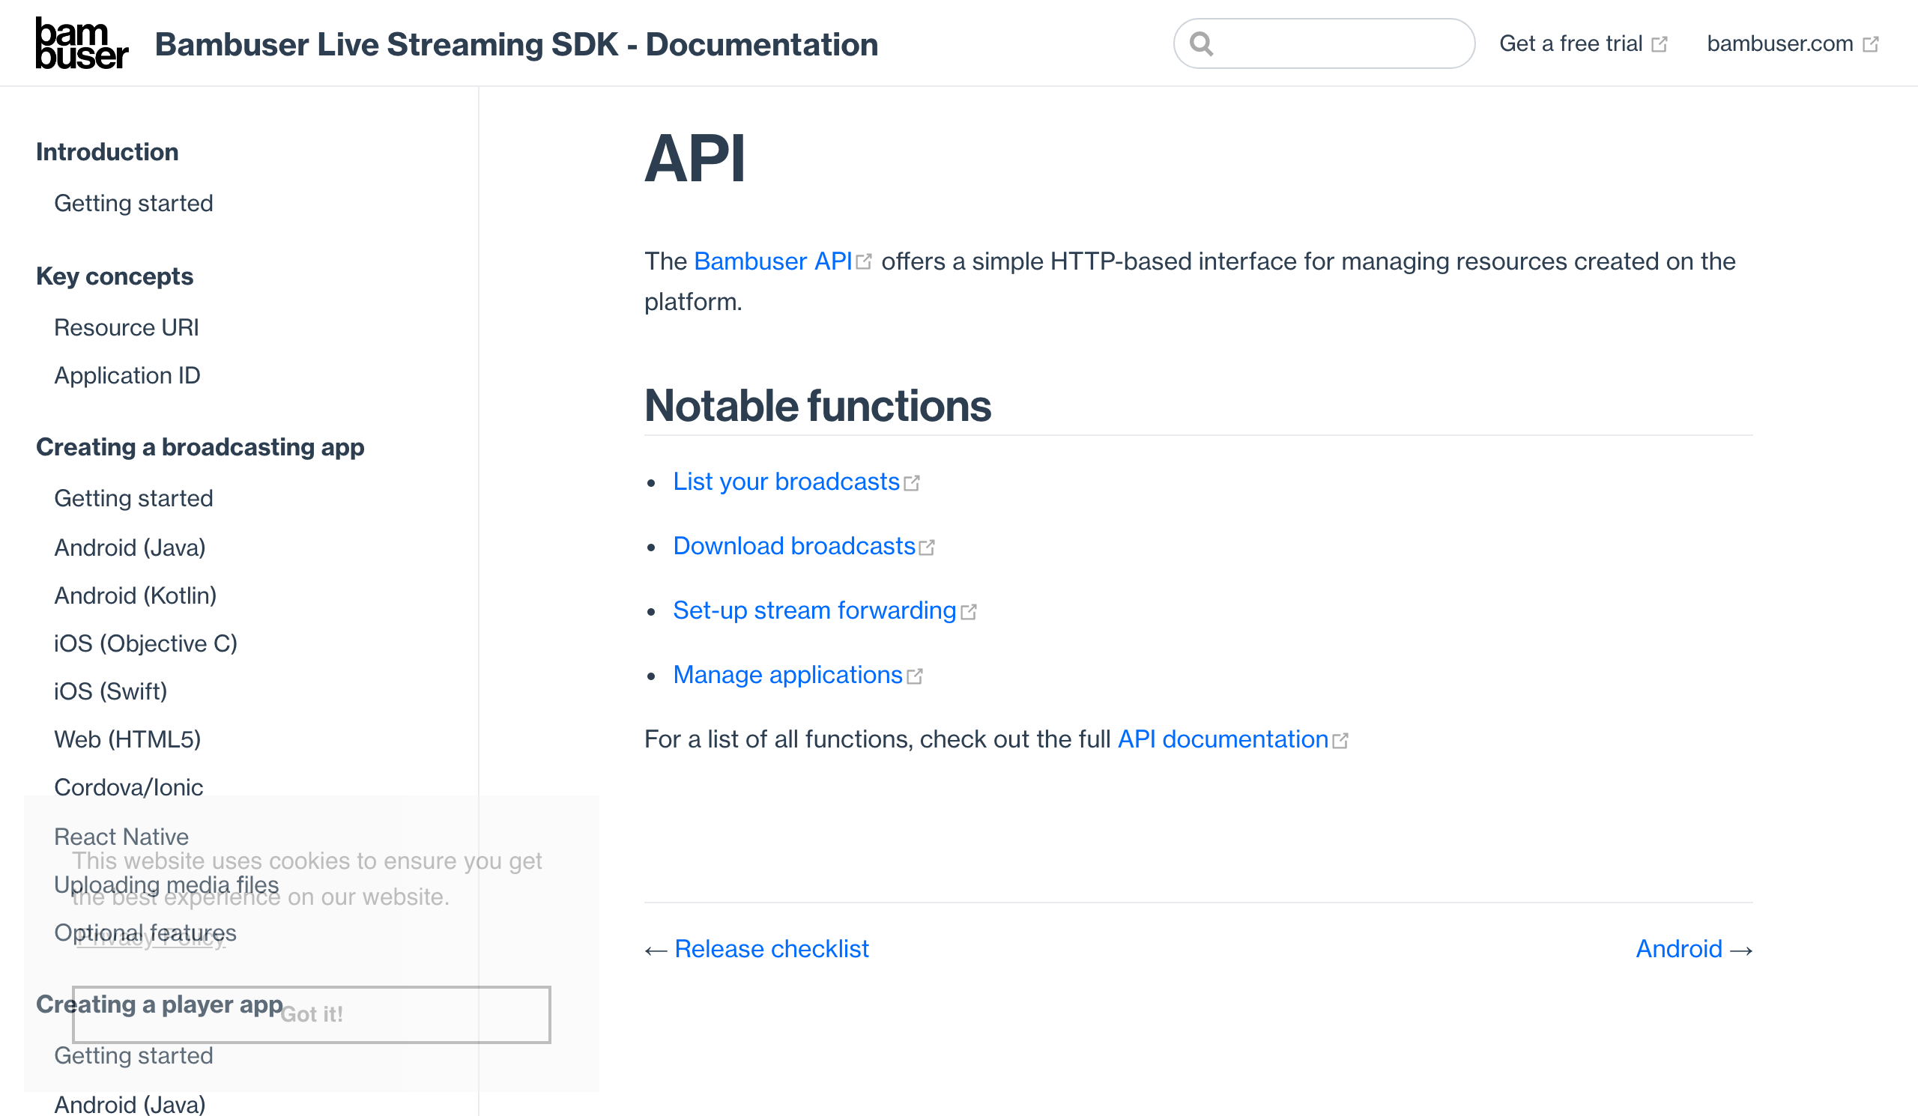Viewport: 1918px width, 1116px height.
Task: Click the API page title
Action: [694, 158]
